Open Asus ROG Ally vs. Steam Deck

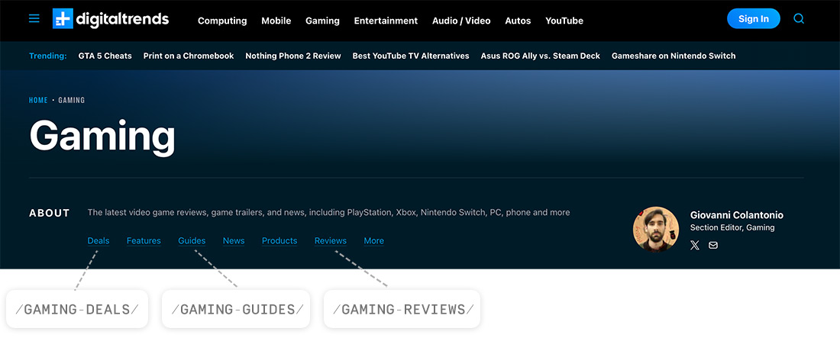541,56
